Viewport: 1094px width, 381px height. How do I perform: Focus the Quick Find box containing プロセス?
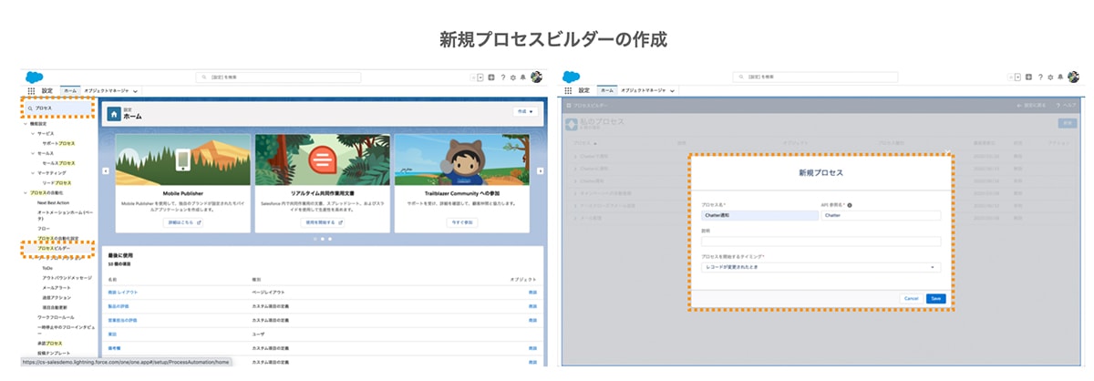tap(57, 108)
